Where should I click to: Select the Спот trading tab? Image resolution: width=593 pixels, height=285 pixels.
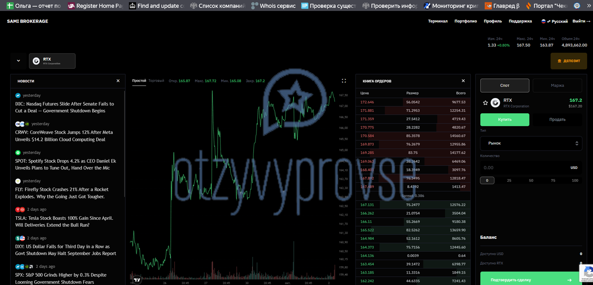click(505, 85)
